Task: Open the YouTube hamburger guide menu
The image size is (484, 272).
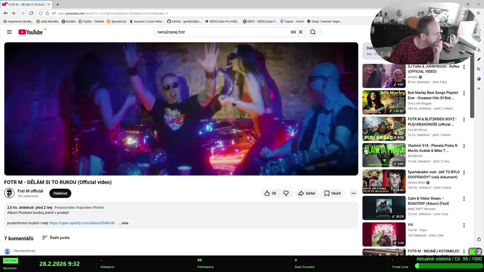Action: tap(9, 32)
